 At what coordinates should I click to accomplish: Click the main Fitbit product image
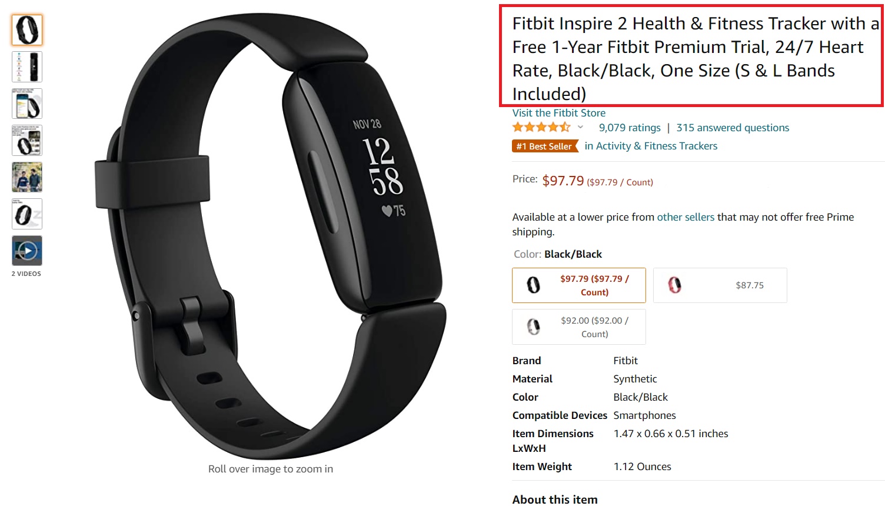point(271,235)
